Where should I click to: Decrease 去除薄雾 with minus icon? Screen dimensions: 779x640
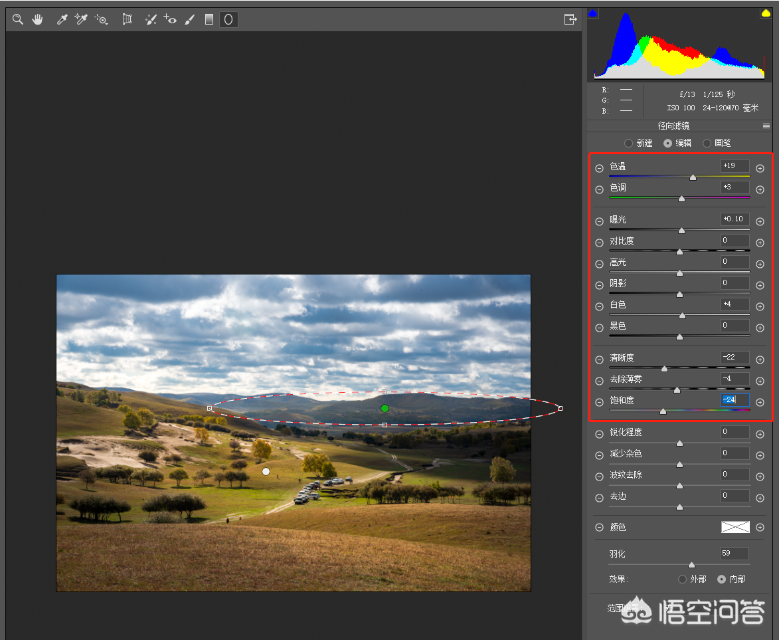click(x=599, y=381)
